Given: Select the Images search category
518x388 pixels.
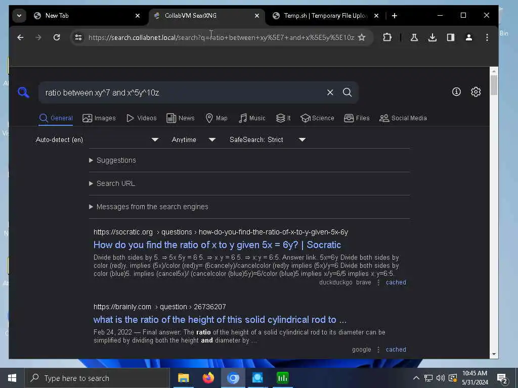Looking at the screenshot, I should pyautogui.click(x=99, y=118).
